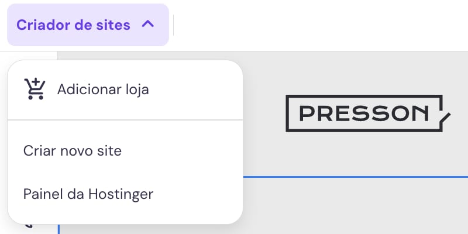
Task: Click the letter P in the PRESSON logo
Action: coord(307,113)
